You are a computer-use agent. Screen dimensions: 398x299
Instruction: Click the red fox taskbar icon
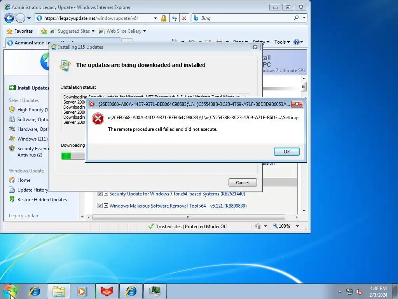point(106,291)
